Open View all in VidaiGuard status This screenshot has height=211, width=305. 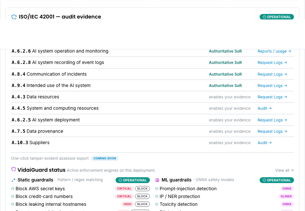tap(284, 170)
